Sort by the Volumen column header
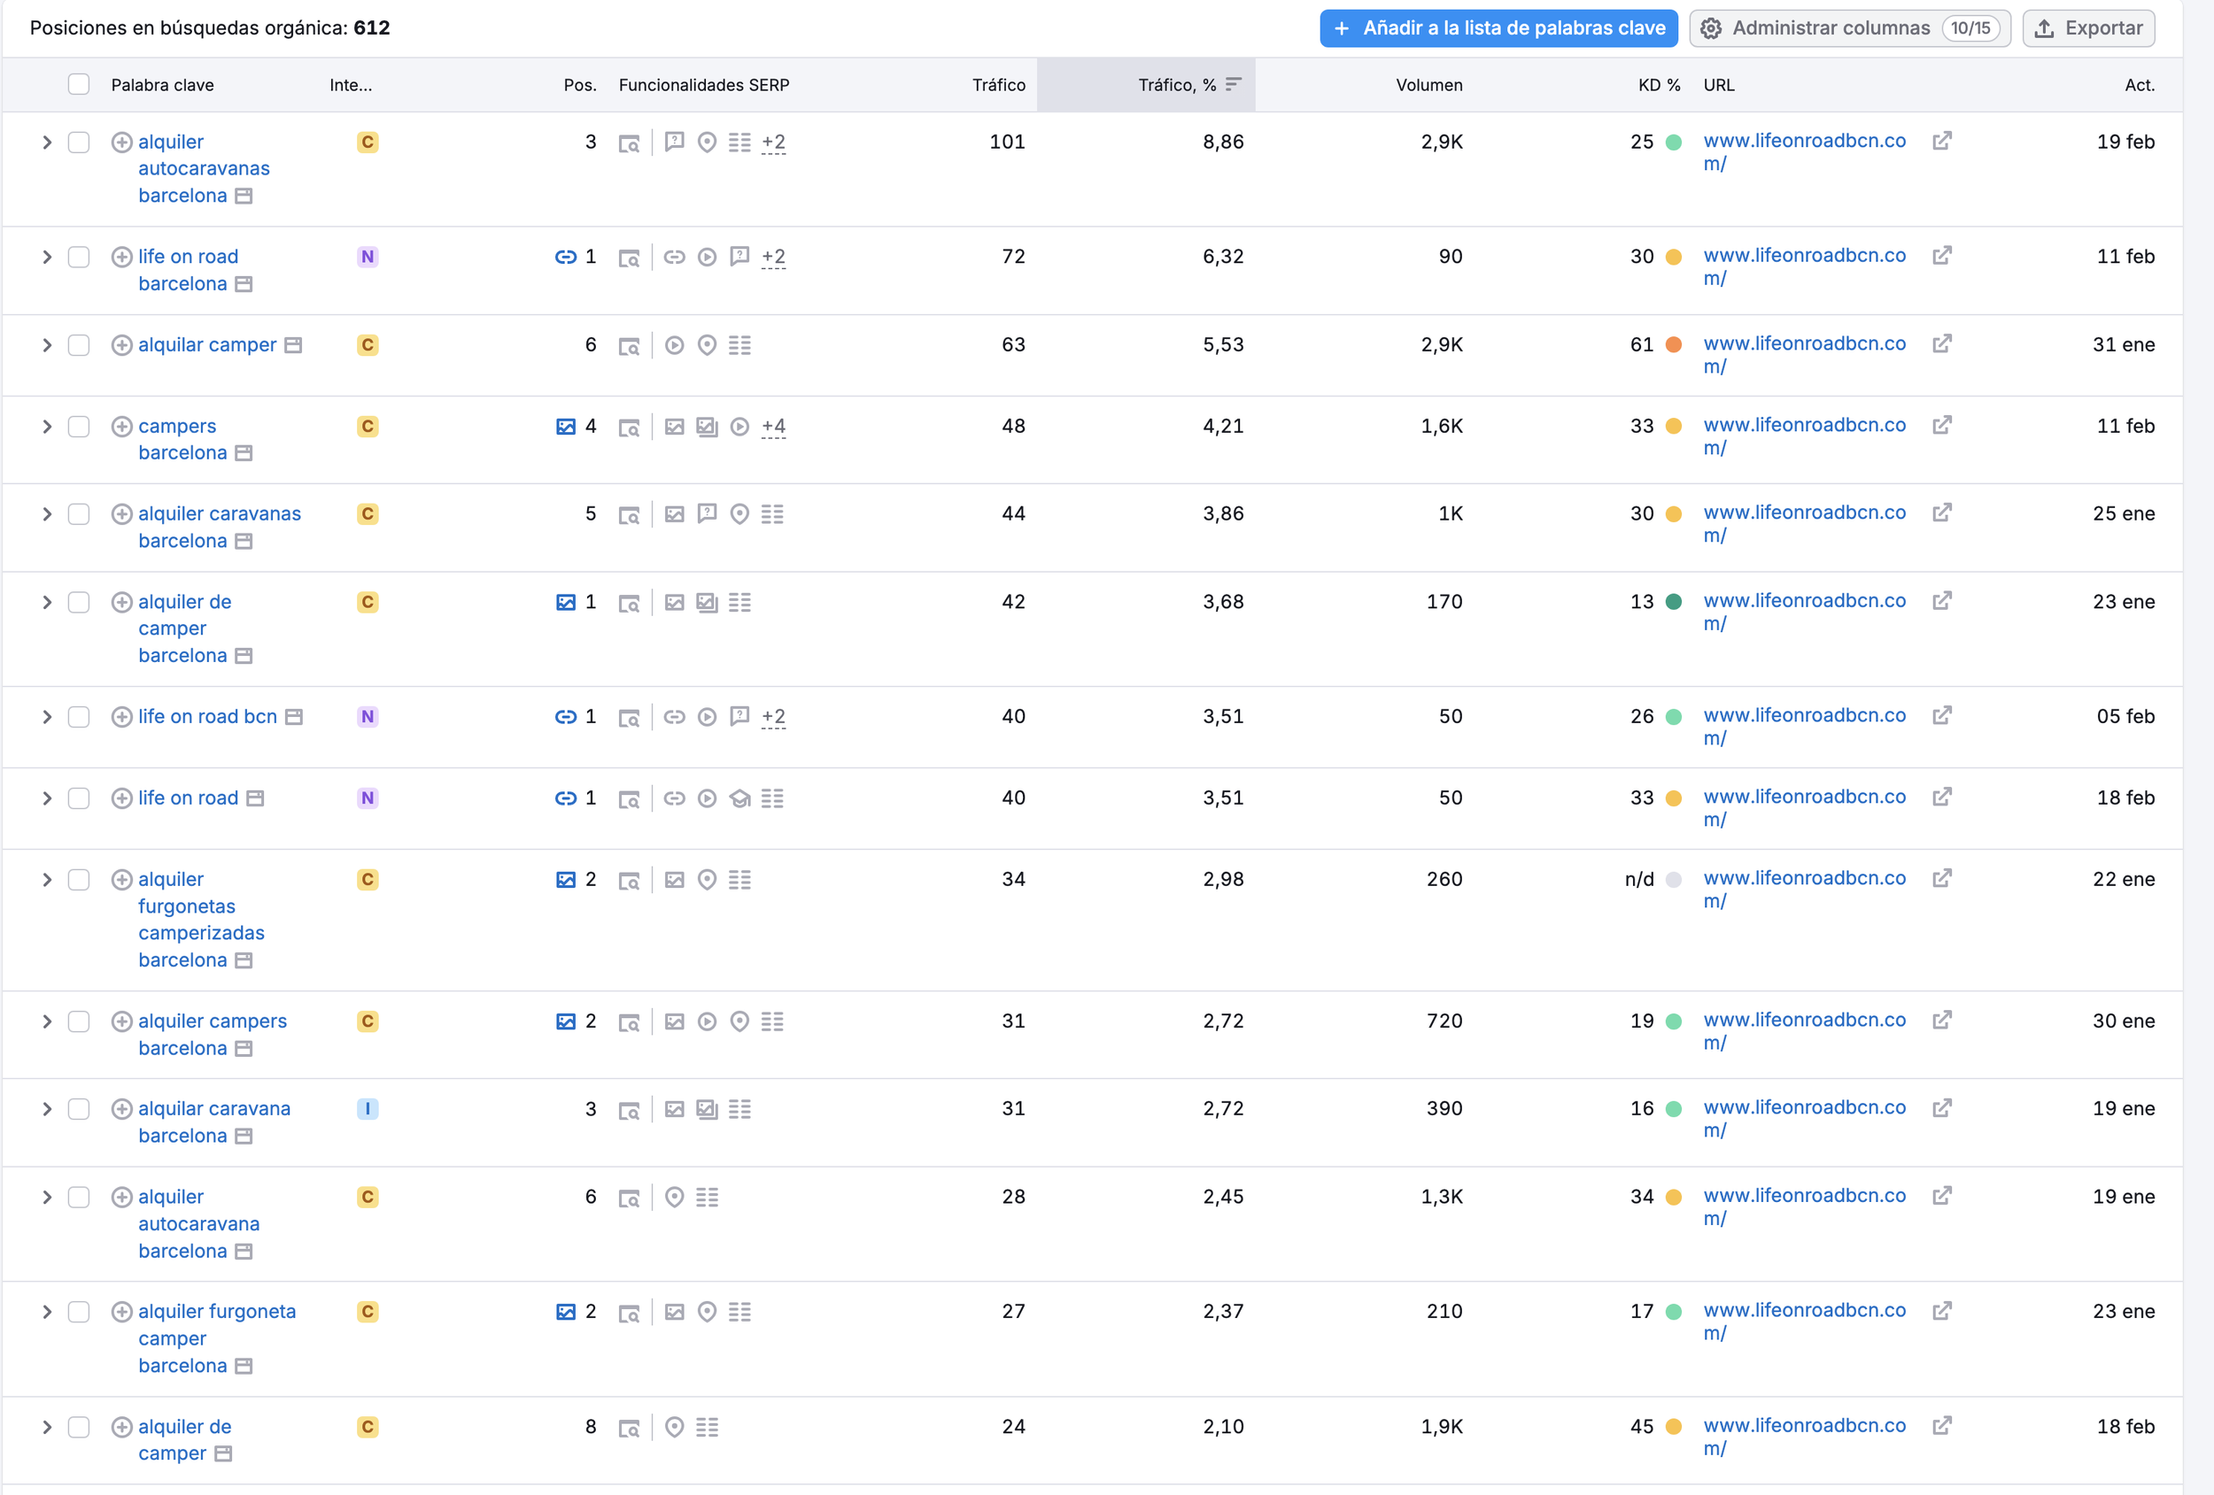 click(x=1428, y=85)
